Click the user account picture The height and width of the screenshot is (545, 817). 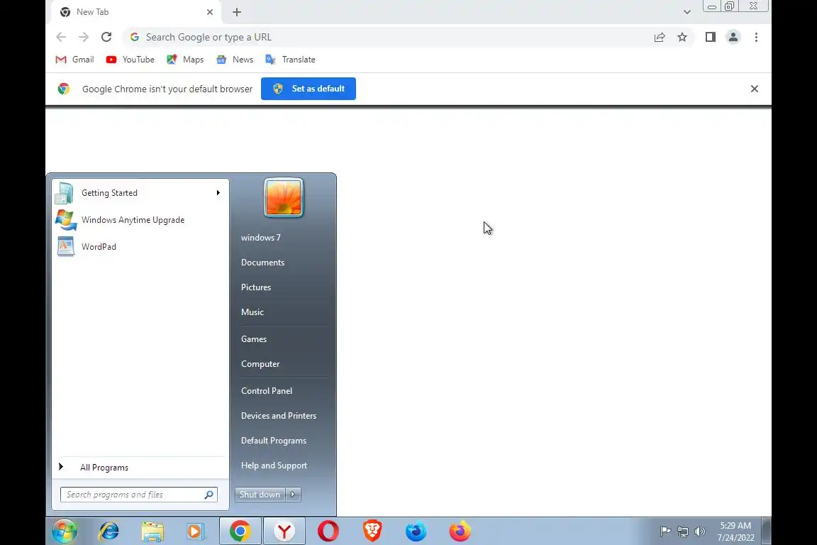(284, 198)
